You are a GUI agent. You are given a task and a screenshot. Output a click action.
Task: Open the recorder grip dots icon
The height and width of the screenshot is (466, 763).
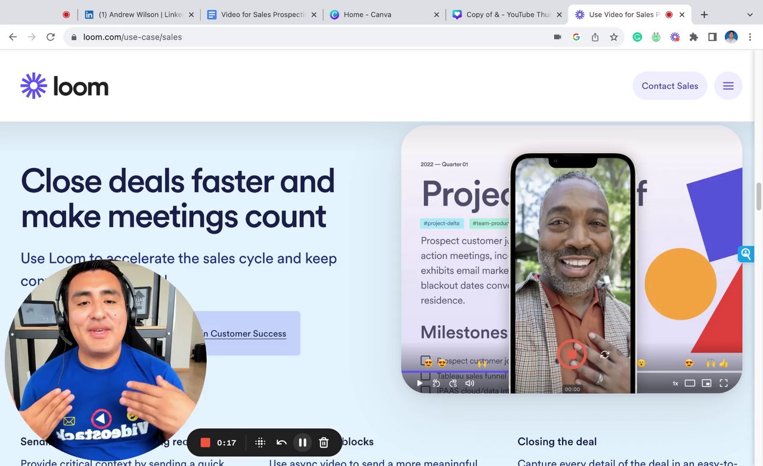pos(260,442)
